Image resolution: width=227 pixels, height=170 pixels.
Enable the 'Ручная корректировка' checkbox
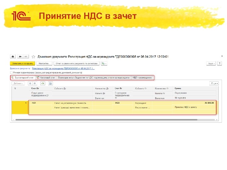(x=11, y=72)
